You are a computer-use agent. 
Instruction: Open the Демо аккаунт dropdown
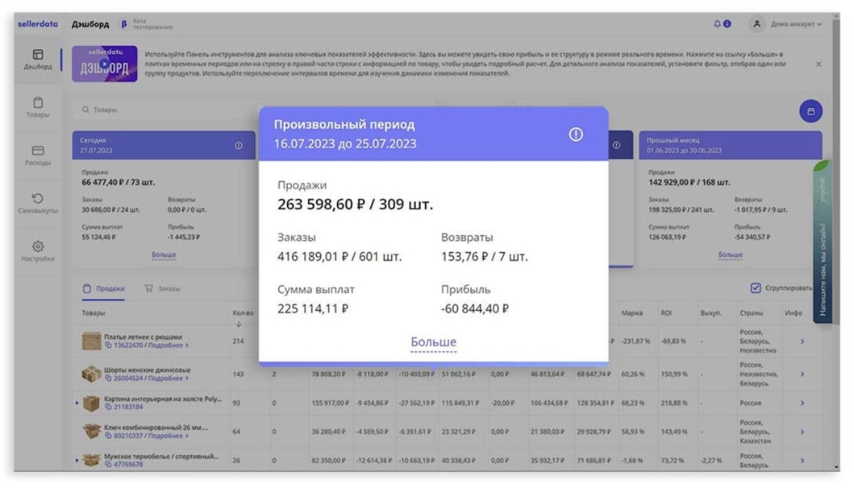pos(787,24)
